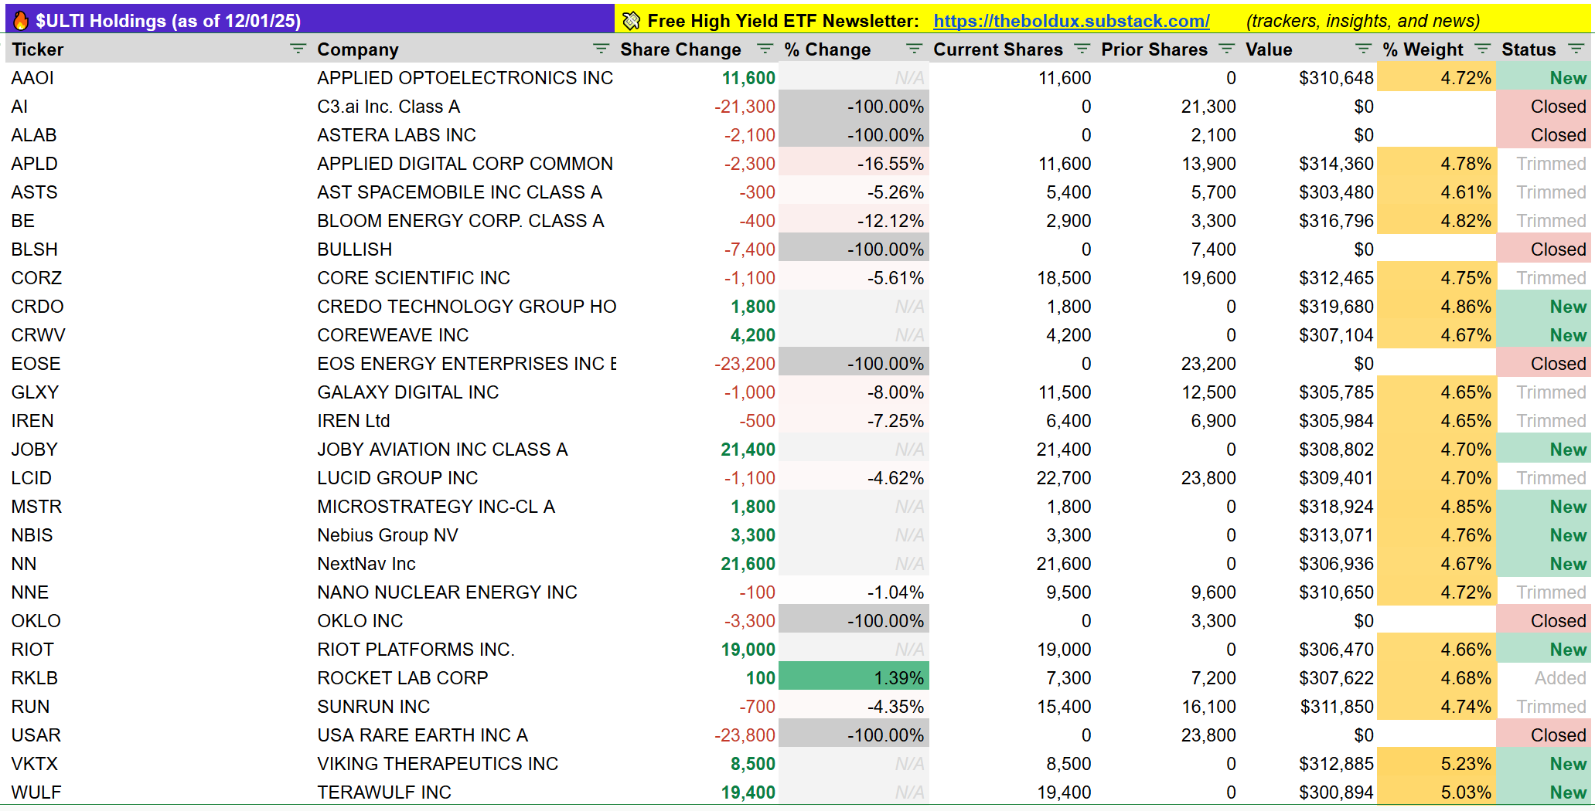
Task: Select the NBIS New status cell
Action: [1544, 535]
